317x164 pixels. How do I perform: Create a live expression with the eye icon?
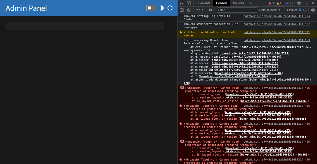click(x=210, y=10)
